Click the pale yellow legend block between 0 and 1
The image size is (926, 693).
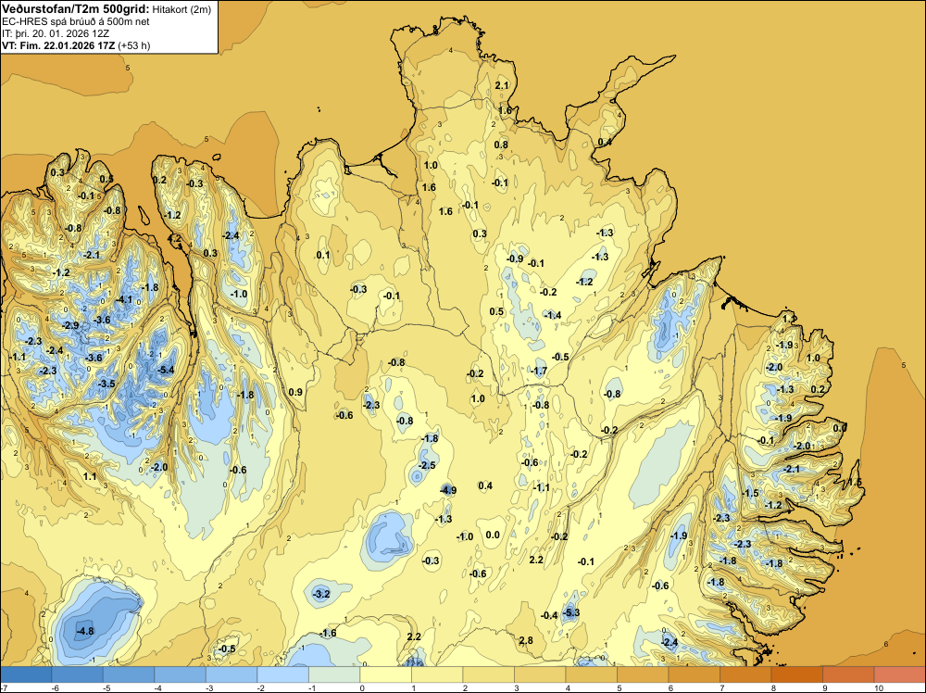coord(385,674)
